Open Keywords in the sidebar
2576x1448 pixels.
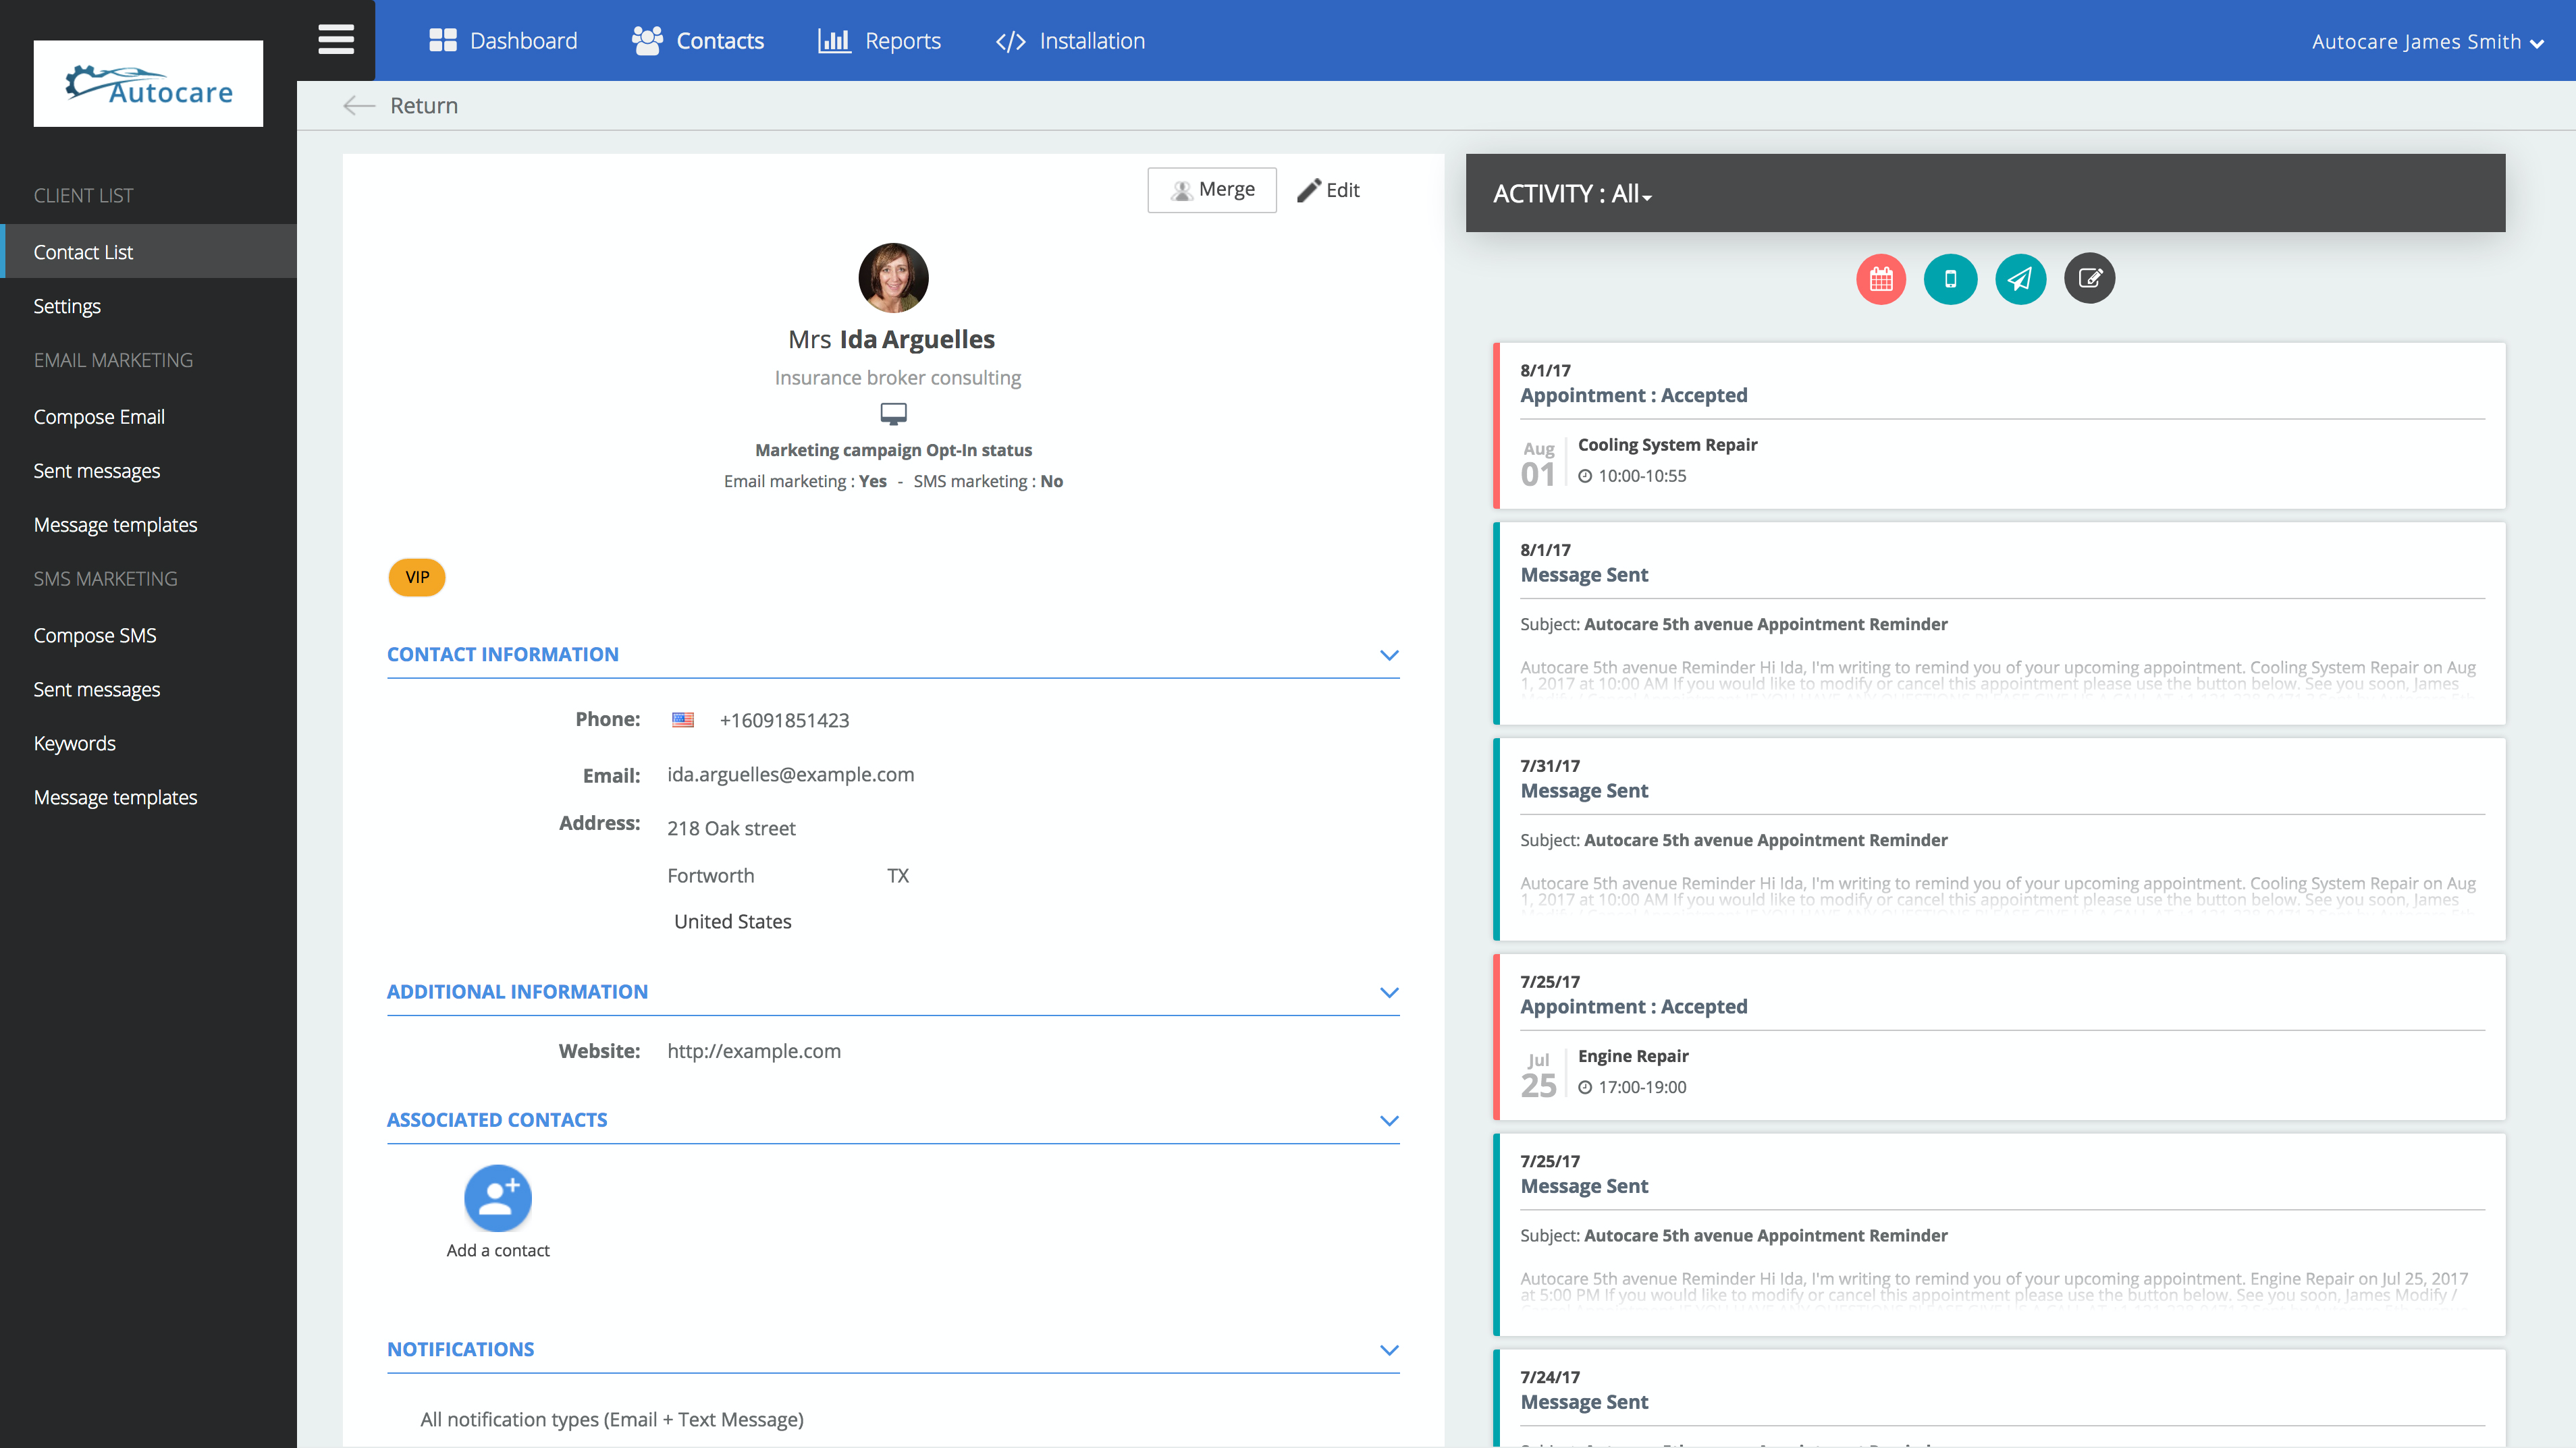75,744
